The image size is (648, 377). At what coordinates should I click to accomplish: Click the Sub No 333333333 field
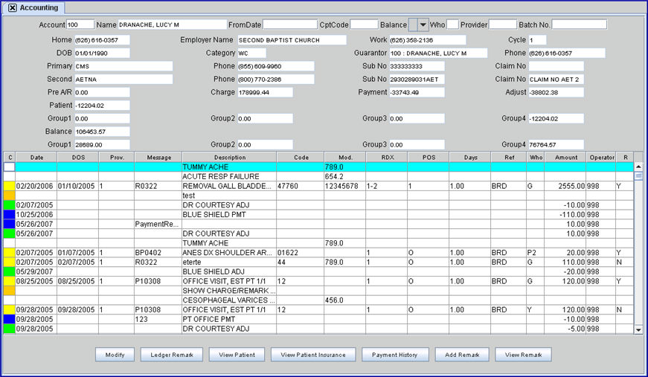[x=417, y=66]
